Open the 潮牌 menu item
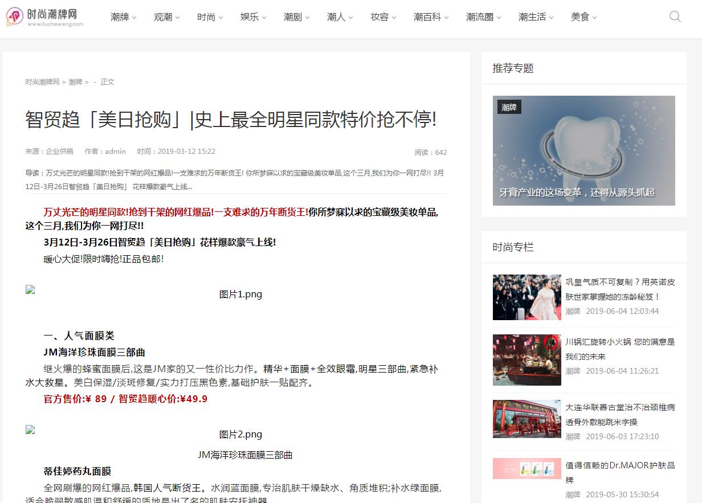 click(120, 17)
